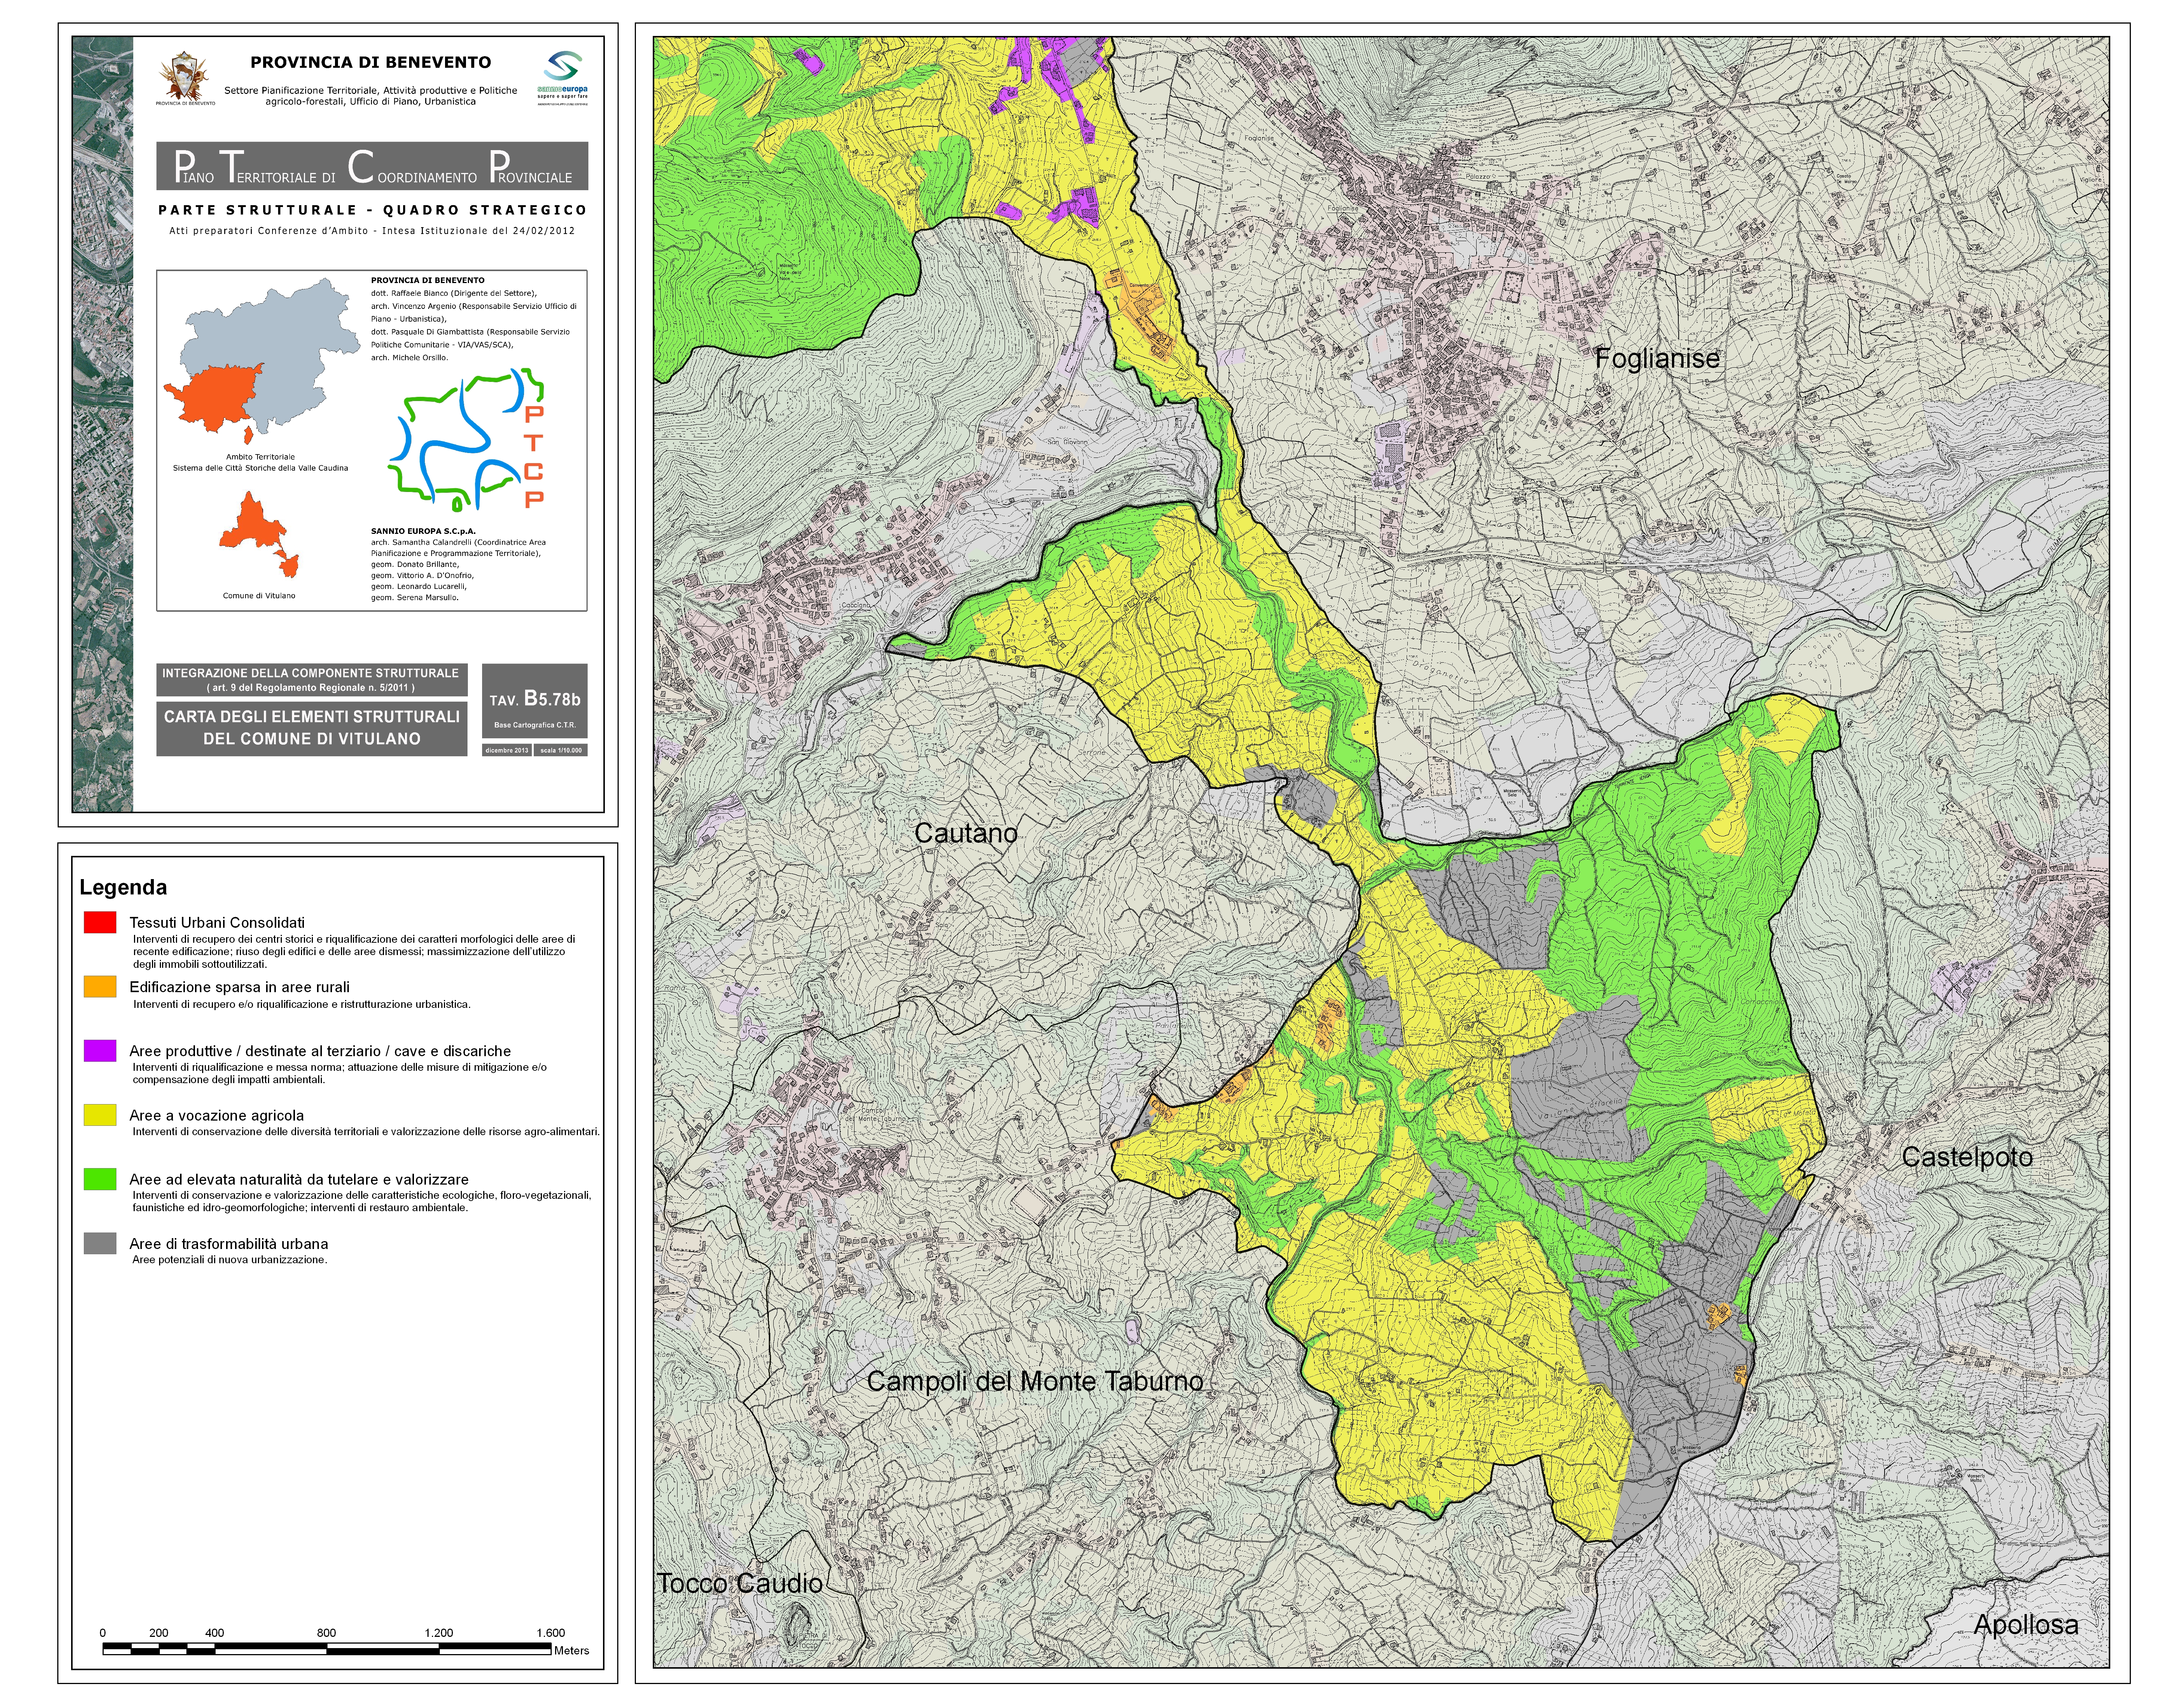
Task: Click the orange Comune di Vitulano silhouette
Action: pyautogui.click(x=259, y=533)
